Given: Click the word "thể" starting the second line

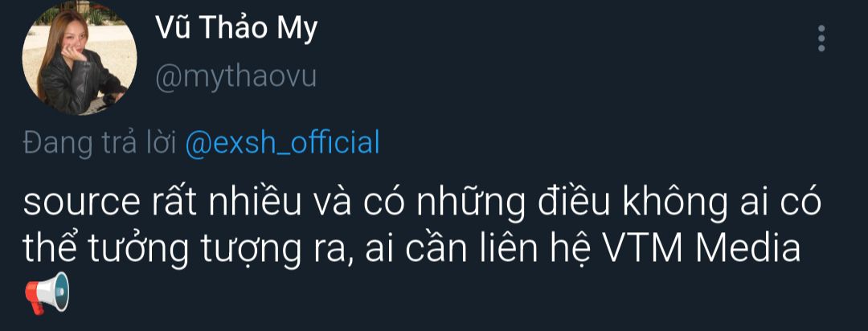Looking at the screenshot, I should point(49,250).
